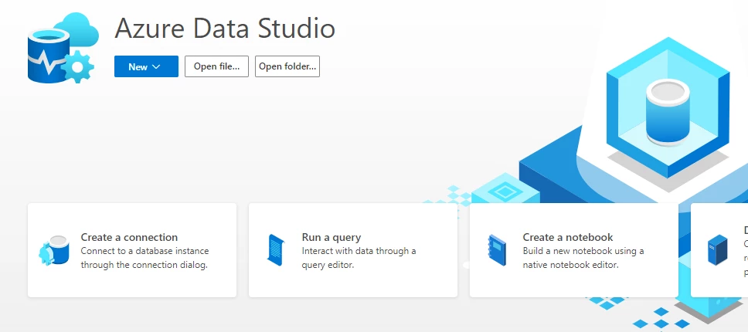Select the Run a query heading

coord(331,237)
